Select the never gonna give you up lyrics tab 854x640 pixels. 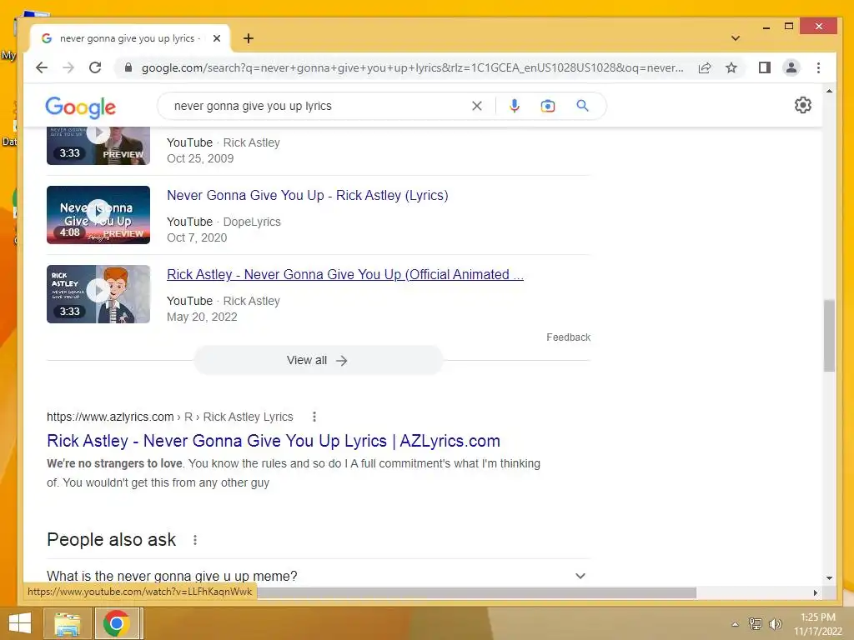(x=131, y=38)
